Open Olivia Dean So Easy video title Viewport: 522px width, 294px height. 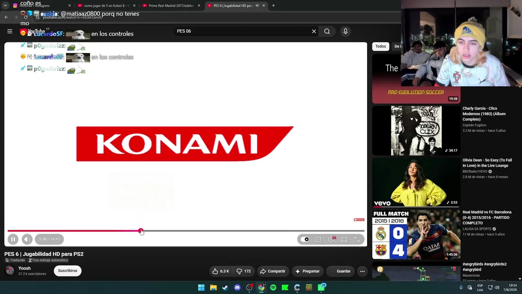click(487, 163)
